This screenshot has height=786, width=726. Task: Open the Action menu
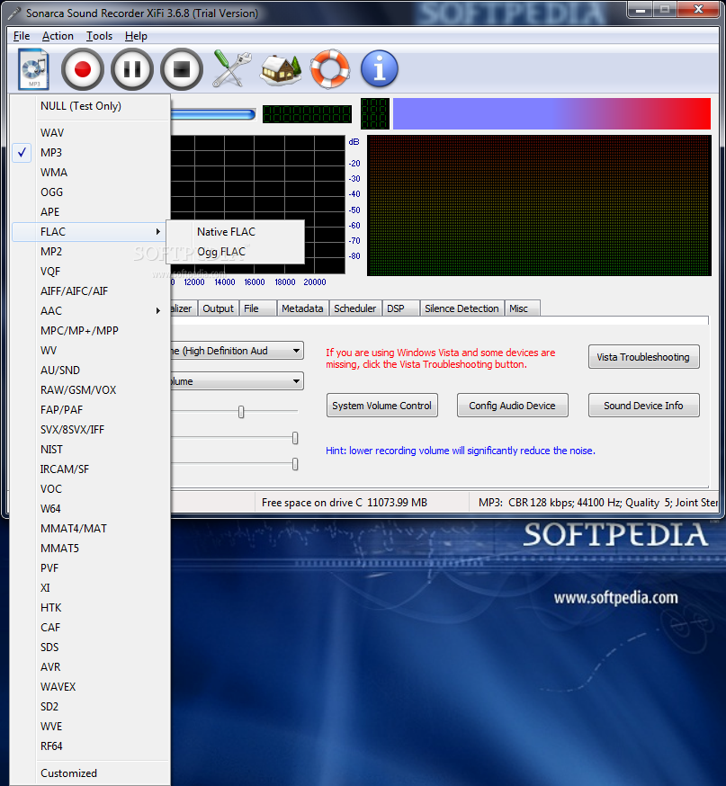pos(58,36)
